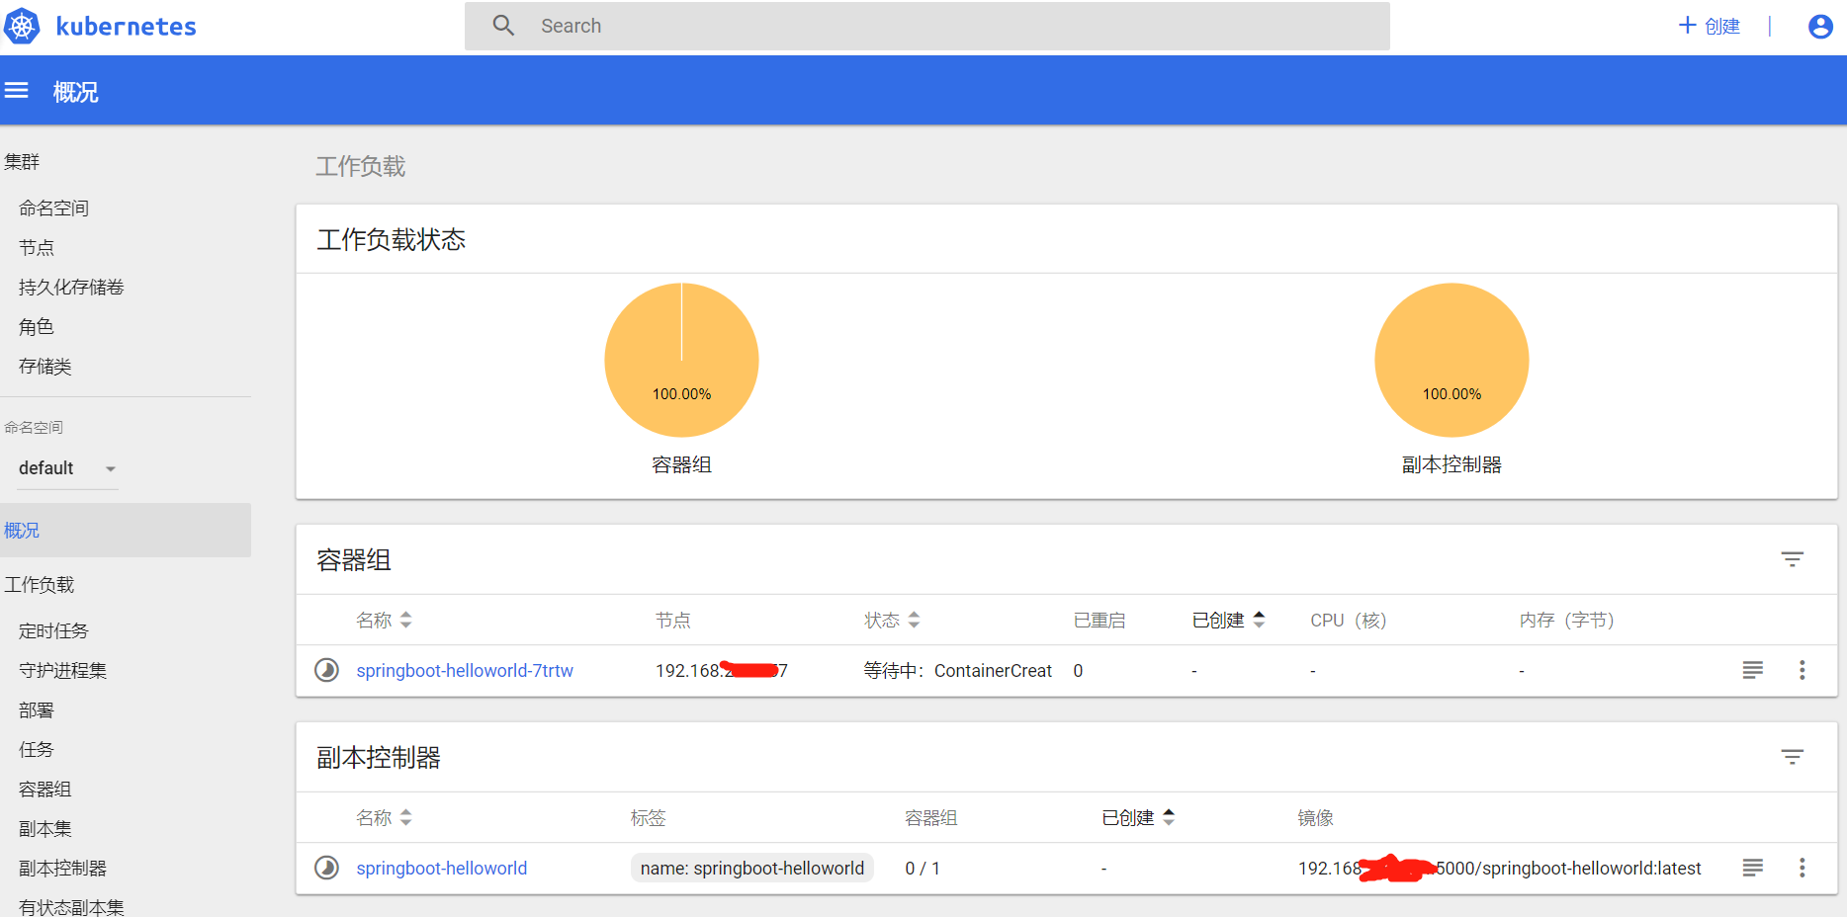The height and width of the screenshot is (917, 1847).
Task: Open 任务 sidebar item
Action: [36, 750]
